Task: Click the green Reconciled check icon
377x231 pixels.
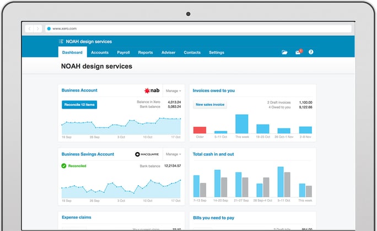Action: point(64,166)
